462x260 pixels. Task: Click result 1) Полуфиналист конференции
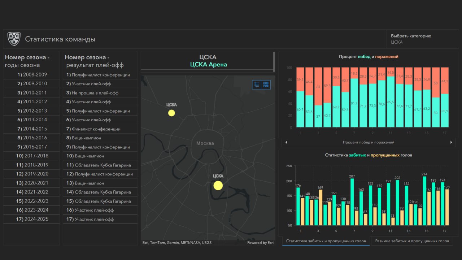100,75
